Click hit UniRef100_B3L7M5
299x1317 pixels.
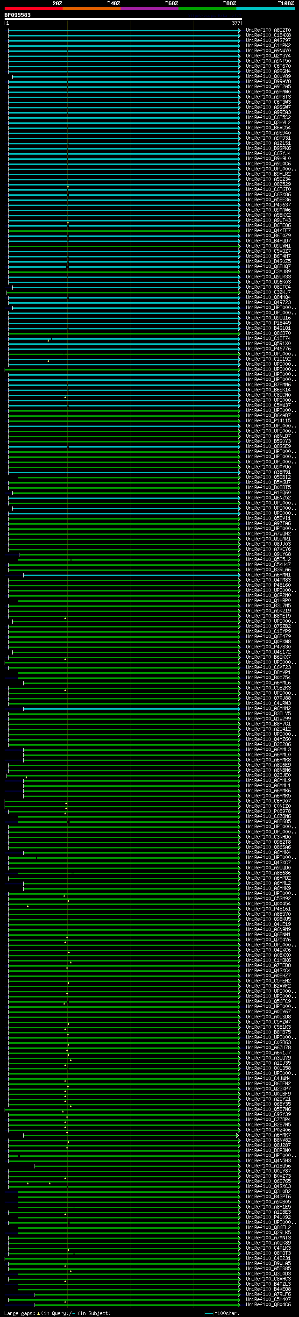pos(268,605)
